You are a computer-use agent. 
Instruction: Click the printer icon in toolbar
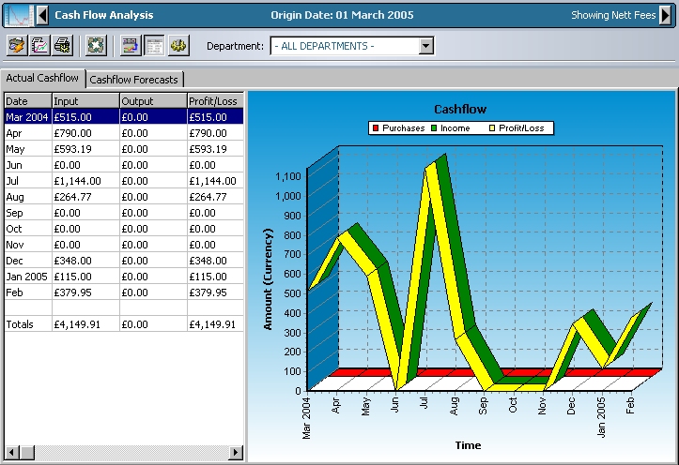click(x=62, y=45)
